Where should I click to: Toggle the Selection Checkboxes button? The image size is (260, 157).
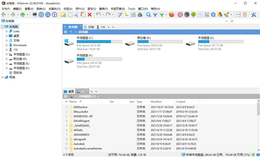[133, 15]
